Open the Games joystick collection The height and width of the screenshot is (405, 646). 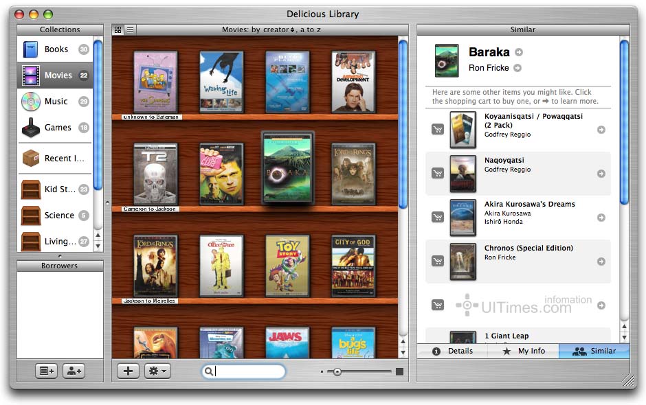pyautogui.click(x=55, y=128)
